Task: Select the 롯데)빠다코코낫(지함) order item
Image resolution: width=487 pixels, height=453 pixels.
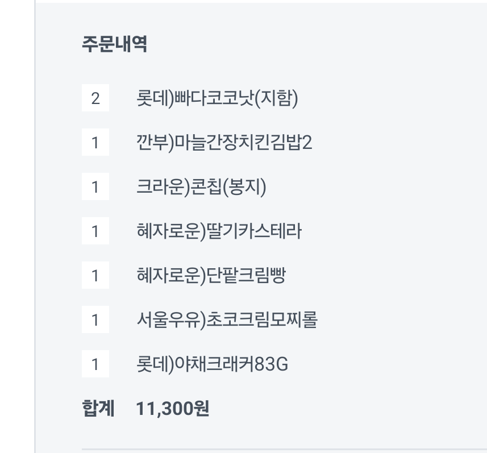Action: [217, 99]
